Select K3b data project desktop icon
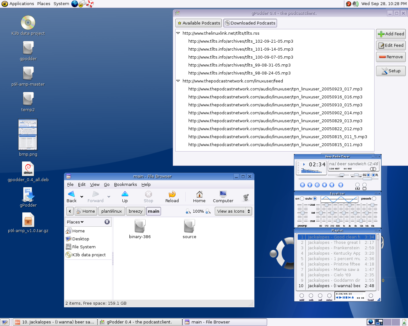Screen dimensions: 408x326 [28, 25]
